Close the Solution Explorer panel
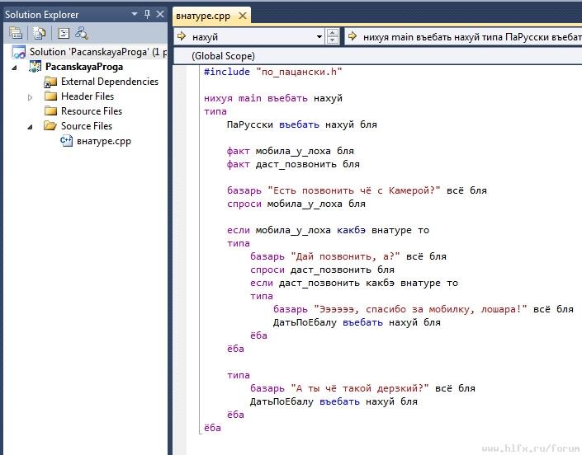 [159, 14]
